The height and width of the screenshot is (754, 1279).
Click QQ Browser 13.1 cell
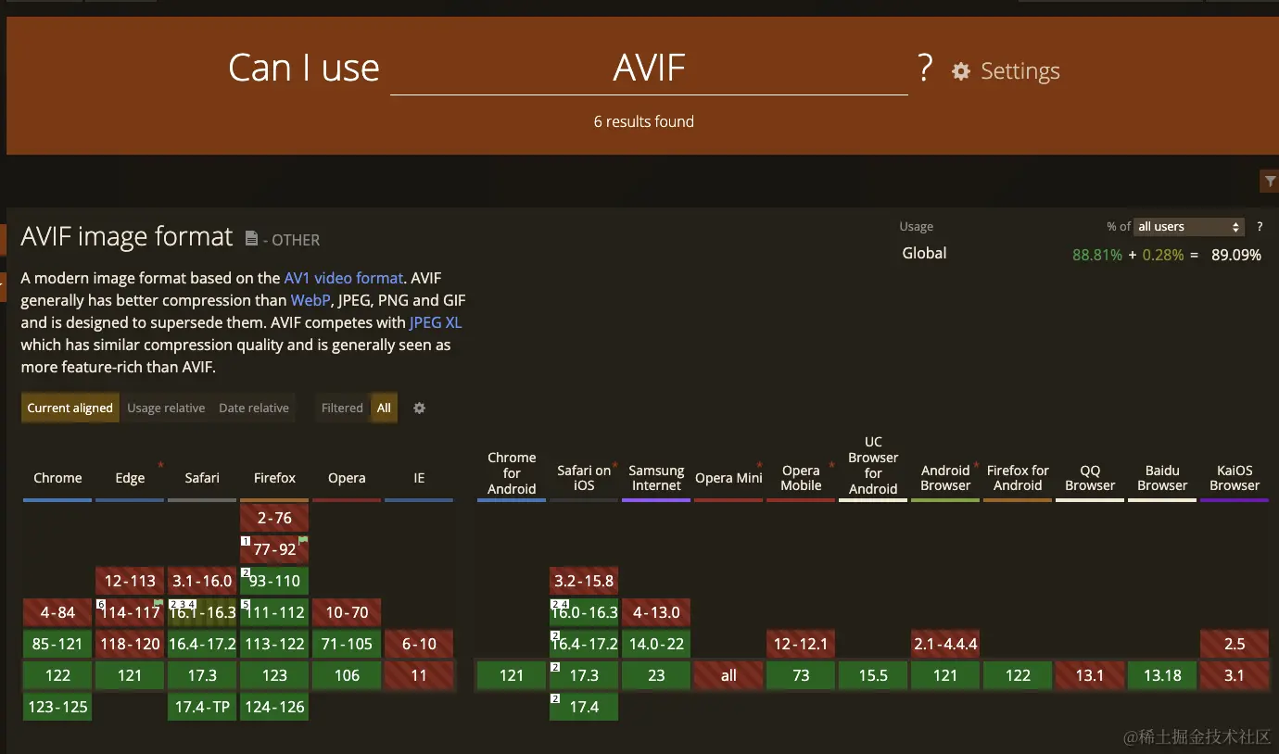1090,675
